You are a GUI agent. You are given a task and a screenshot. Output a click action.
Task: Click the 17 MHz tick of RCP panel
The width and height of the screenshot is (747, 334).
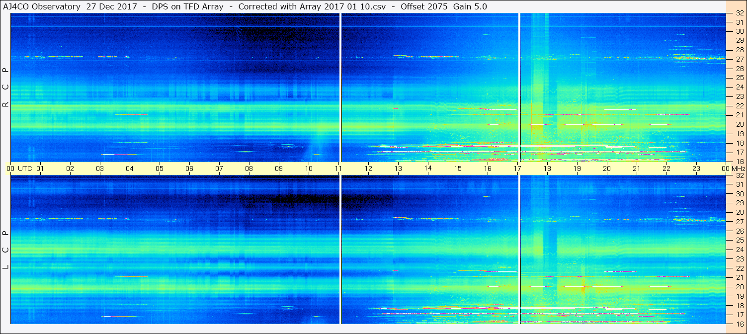(x=740, y=152)
